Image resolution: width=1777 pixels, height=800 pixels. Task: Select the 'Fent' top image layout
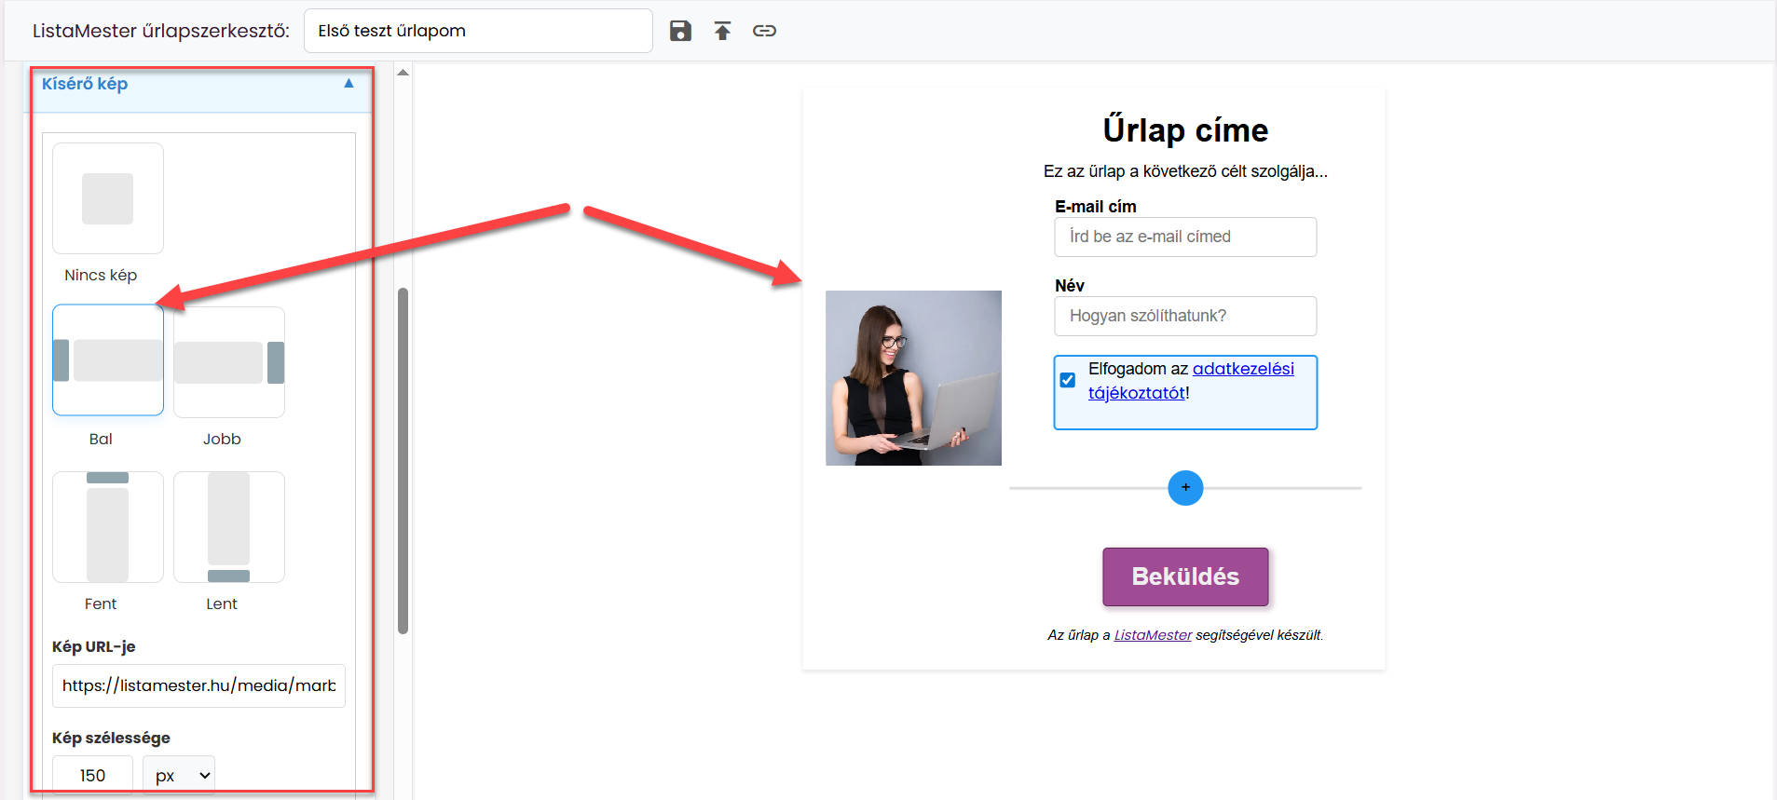pos(108,527)
